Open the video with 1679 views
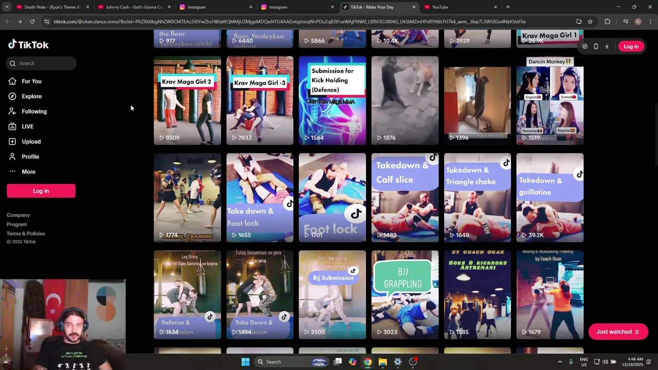This screenshot has width=658, height=370. [550, 295]
